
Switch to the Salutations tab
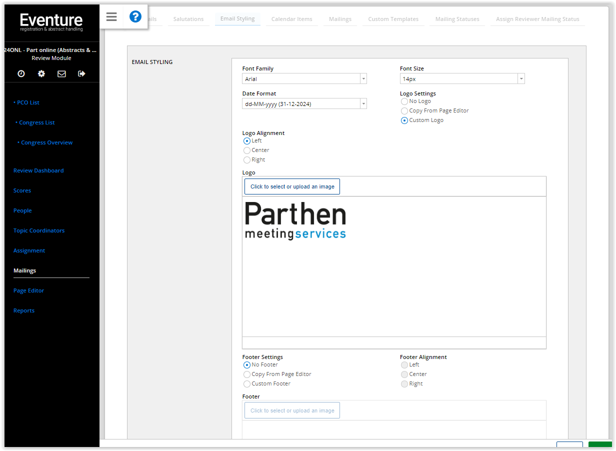click(188, 19)
